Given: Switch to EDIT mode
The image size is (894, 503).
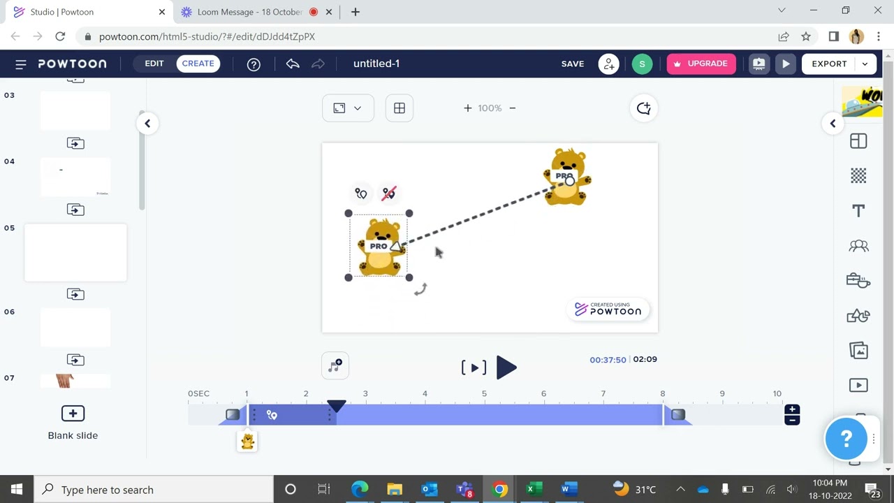Looking at the screenshot, I should pos(154,64).
